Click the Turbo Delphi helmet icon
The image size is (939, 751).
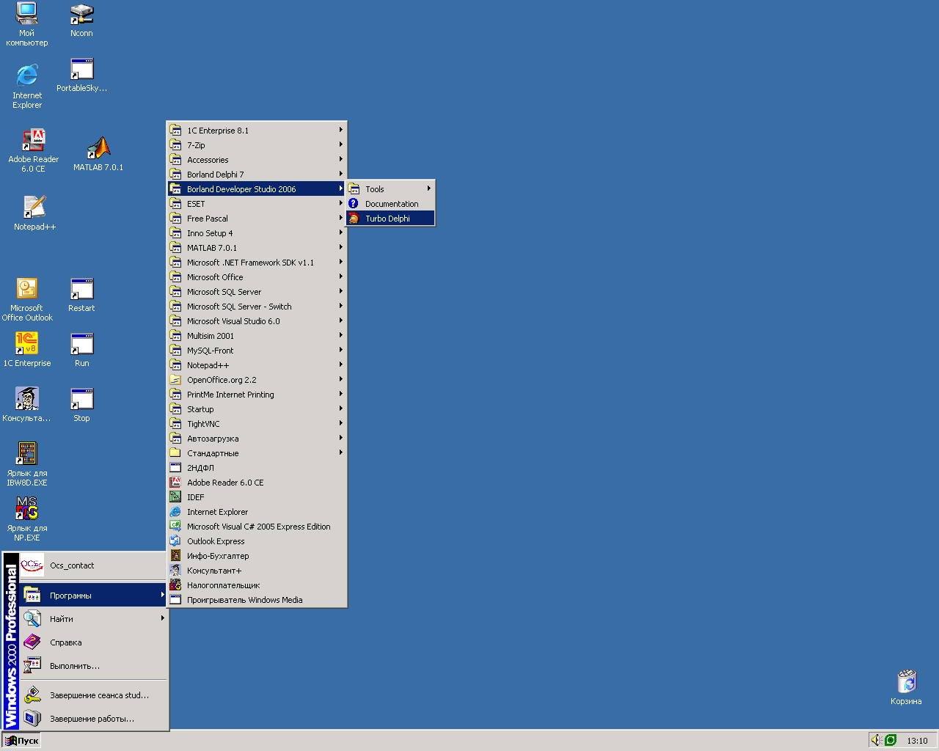pyautogui.click(x=354, y=219)
